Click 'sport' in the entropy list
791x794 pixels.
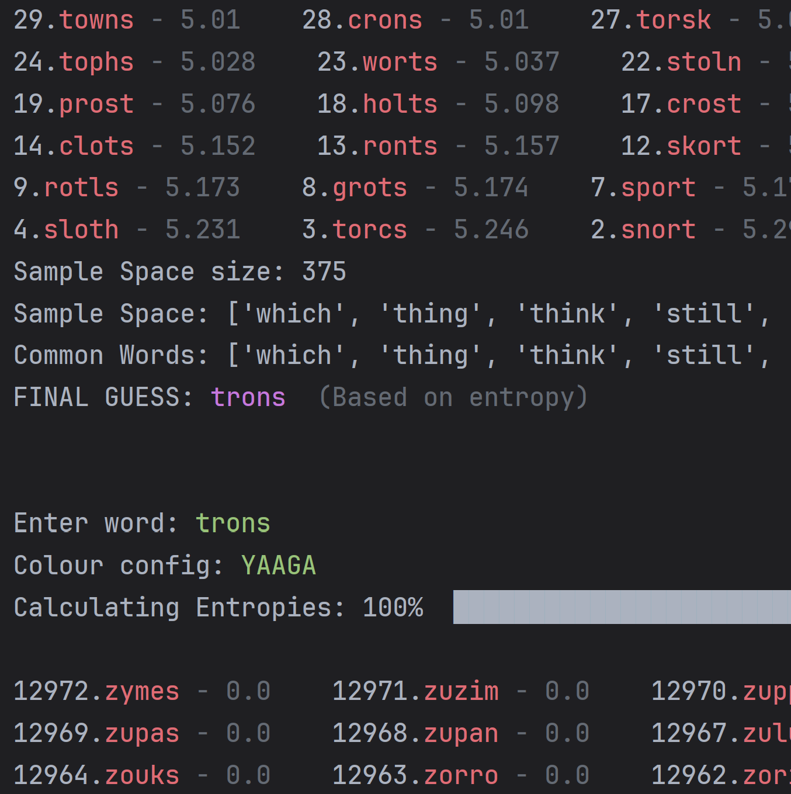pos(658,188)
